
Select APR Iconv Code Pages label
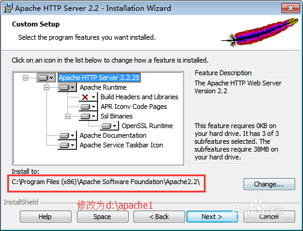pos(133,106)
